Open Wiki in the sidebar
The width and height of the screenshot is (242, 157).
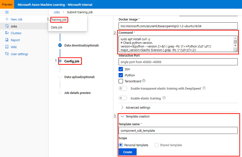coord(14,47)
